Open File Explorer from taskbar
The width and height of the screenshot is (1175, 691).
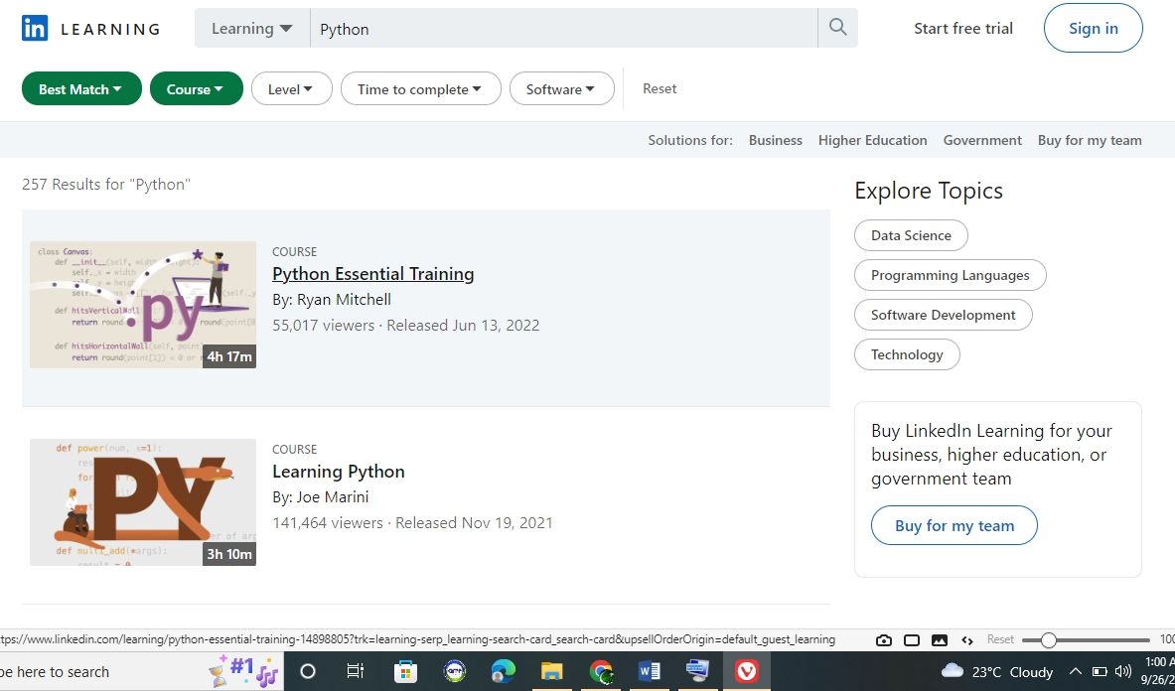pos(551,671)
